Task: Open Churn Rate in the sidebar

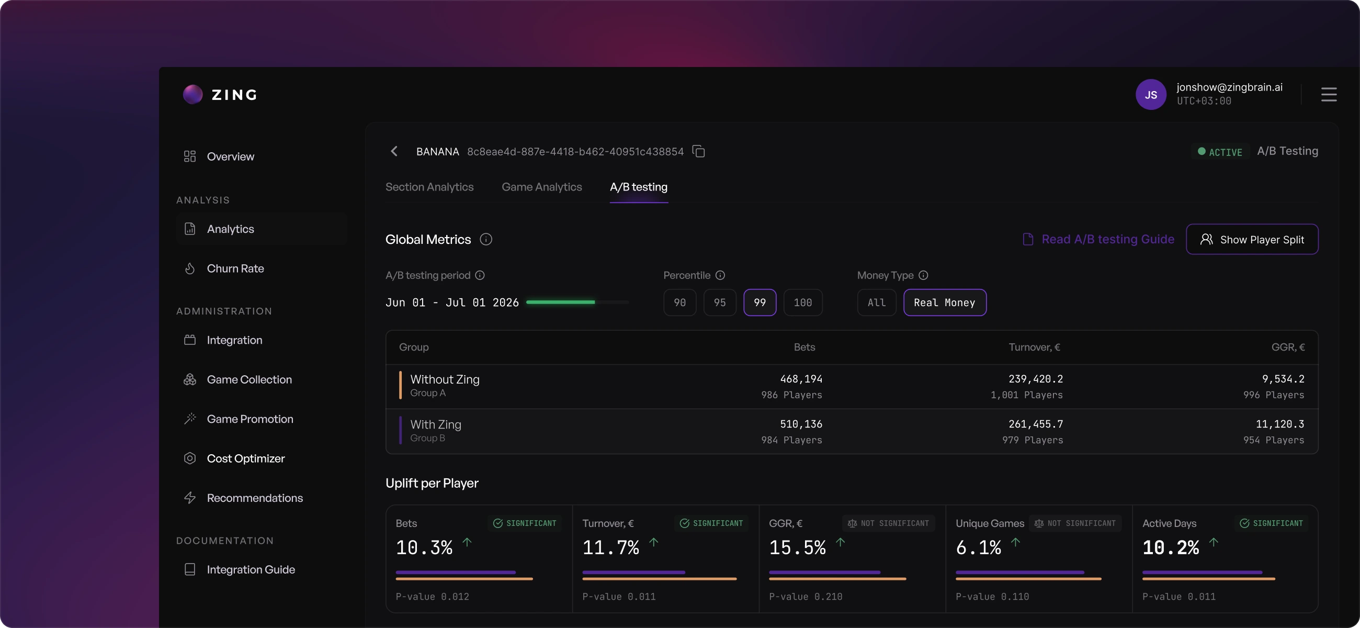Action: point(262,268)
